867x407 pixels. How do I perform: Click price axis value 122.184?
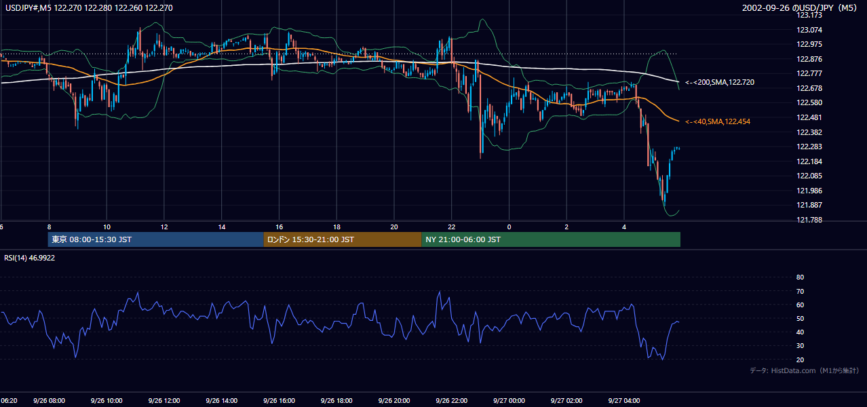[809, 161]
